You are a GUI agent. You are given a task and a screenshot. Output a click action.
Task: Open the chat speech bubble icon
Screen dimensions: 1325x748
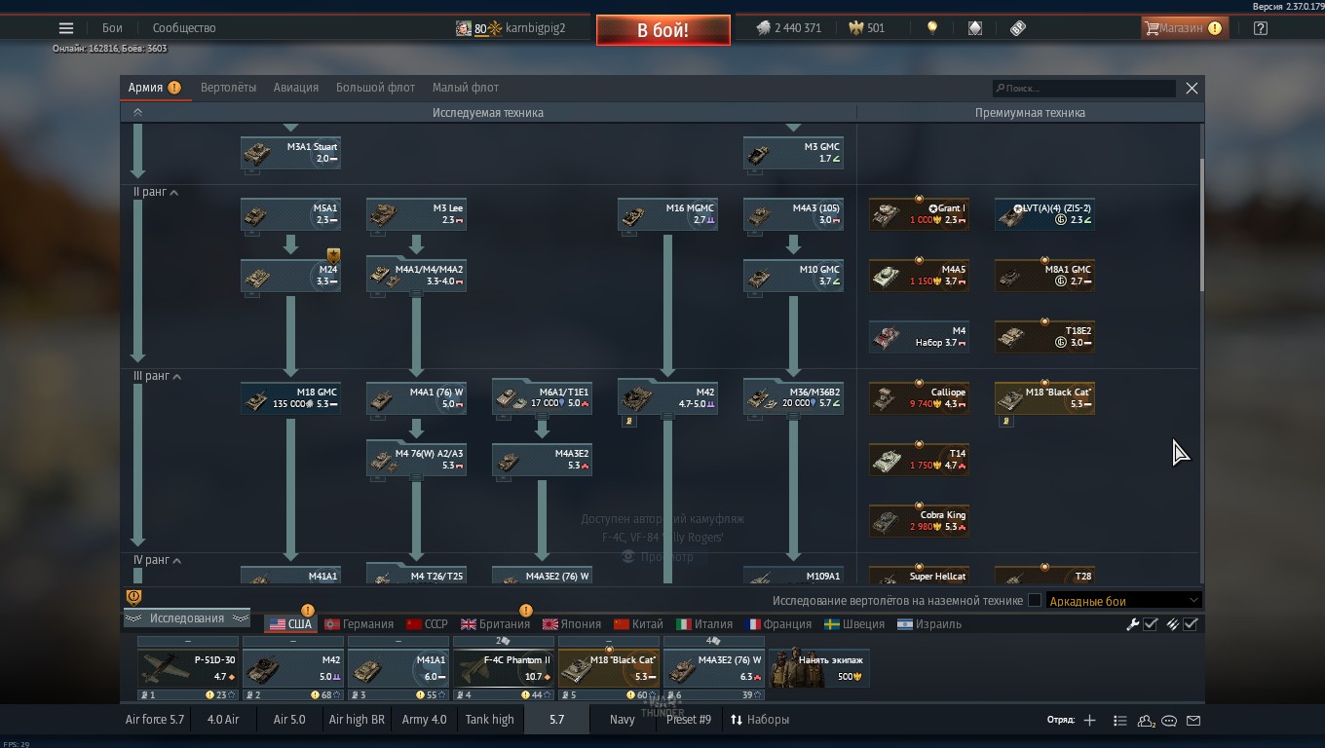point(1169,721)
